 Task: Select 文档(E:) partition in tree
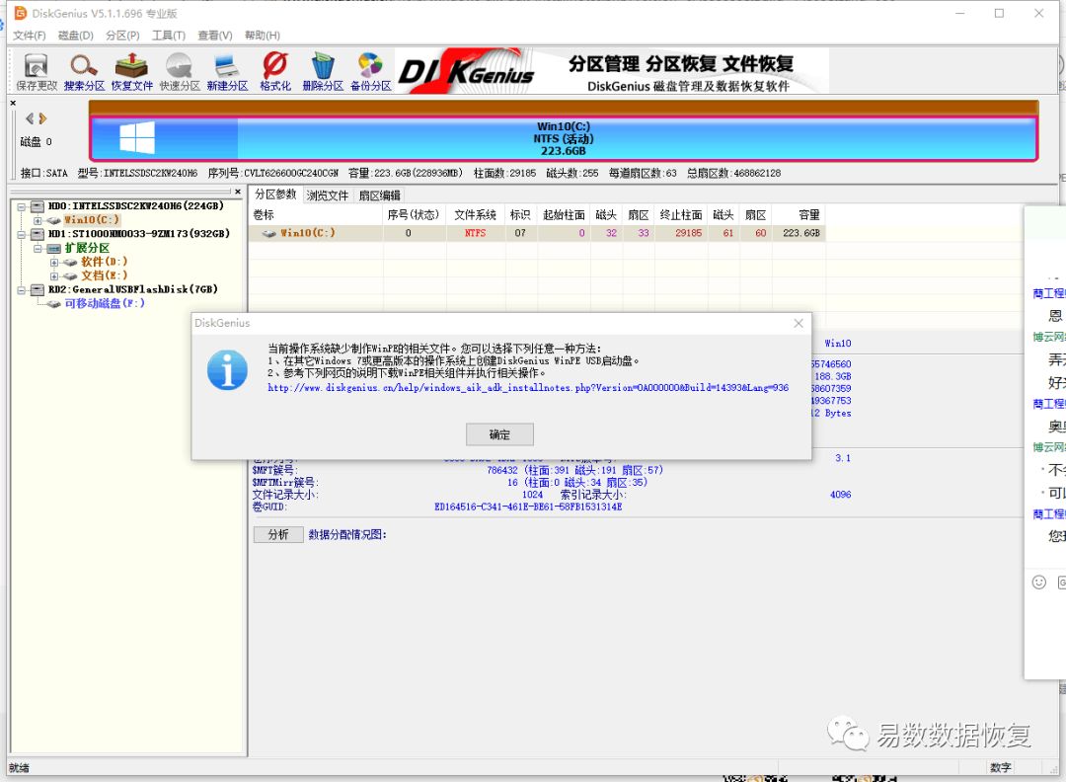104,275
